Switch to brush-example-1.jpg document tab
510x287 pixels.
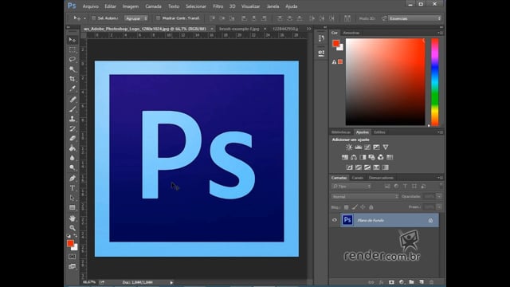pos(239,29)
